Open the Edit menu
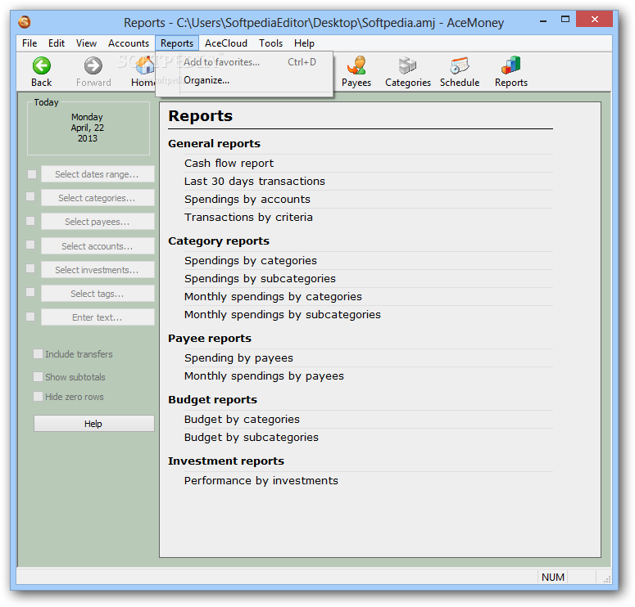635x607 pixels. [x=57, y=43]
